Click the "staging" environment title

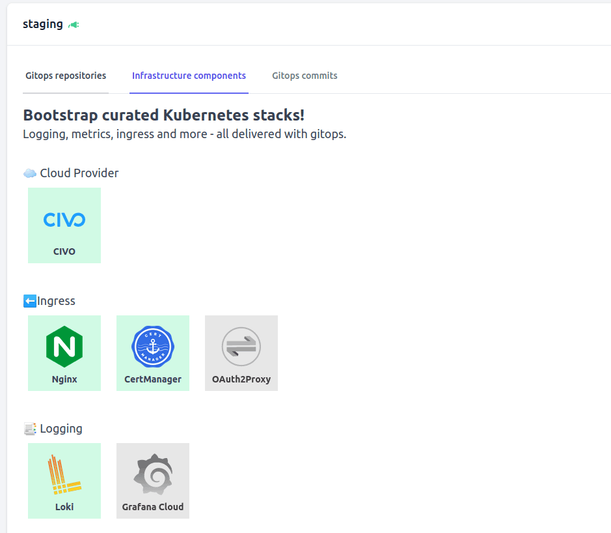43,24
